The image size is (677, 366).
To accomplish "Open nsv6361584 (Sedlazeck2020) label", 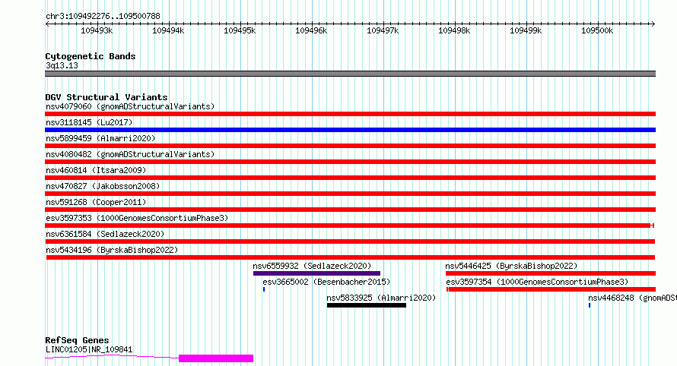I will tap(105, 234).
